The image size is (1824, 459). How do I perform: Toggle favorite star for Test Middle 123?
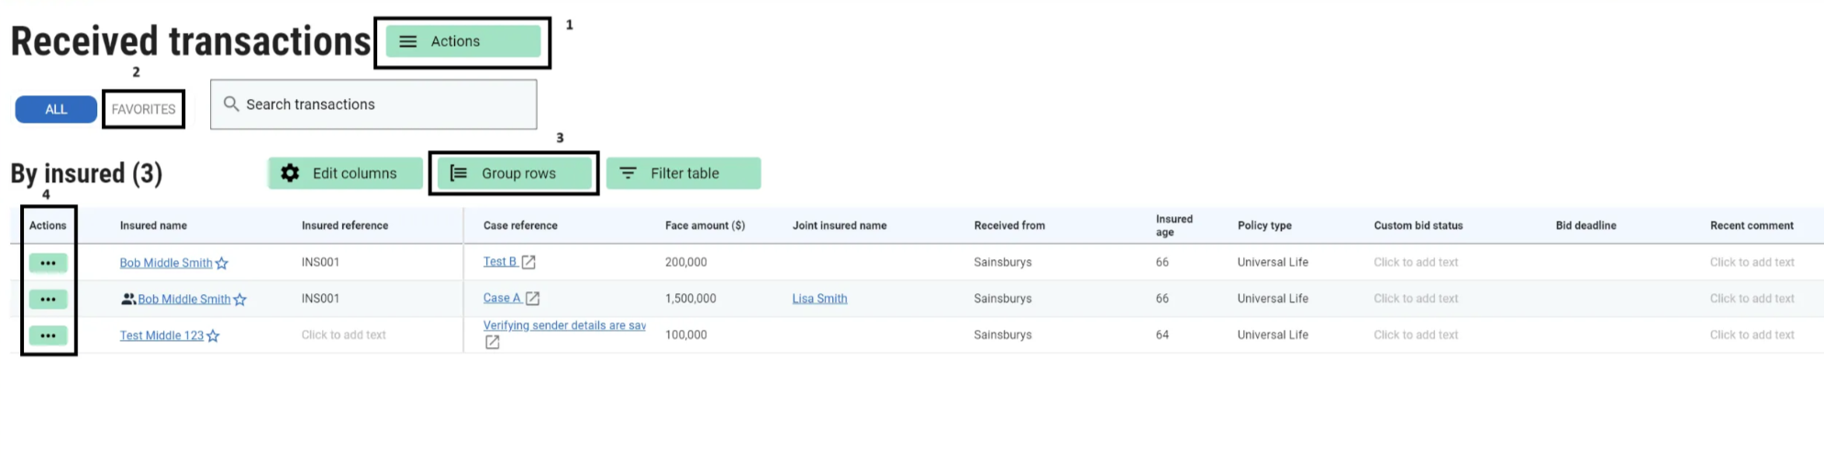coord(213,336)
